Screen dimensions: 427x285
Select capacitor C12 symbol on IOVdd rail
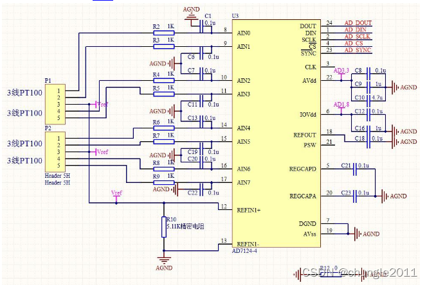368,114
